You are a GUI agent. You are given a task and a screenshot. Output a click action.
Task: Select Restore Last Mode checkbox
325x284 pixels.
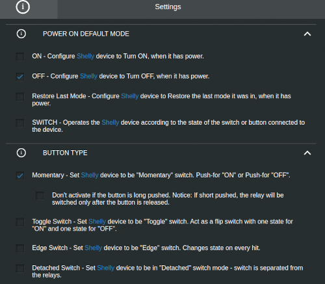[x=20, y=96]
